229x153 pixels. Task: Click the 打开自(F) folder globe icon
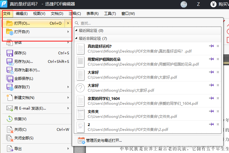coord(10,32)
